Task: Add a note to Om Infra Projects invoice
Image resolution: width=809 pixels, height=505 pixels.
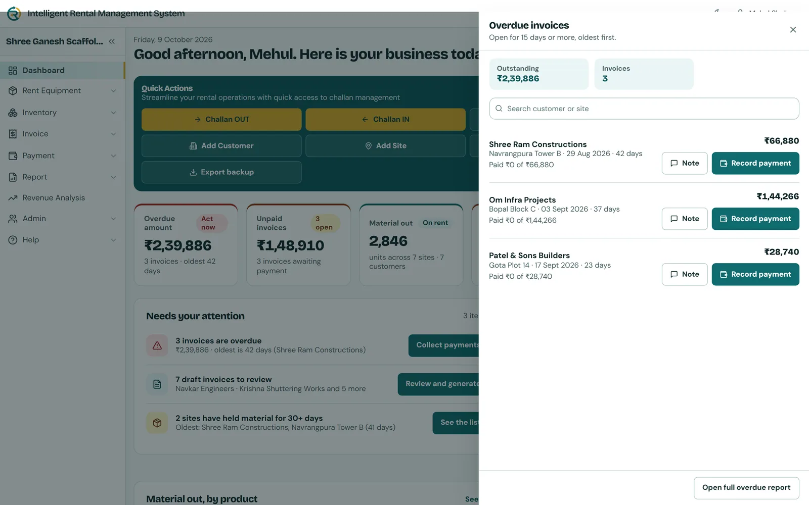Action: tap(685, 219)
